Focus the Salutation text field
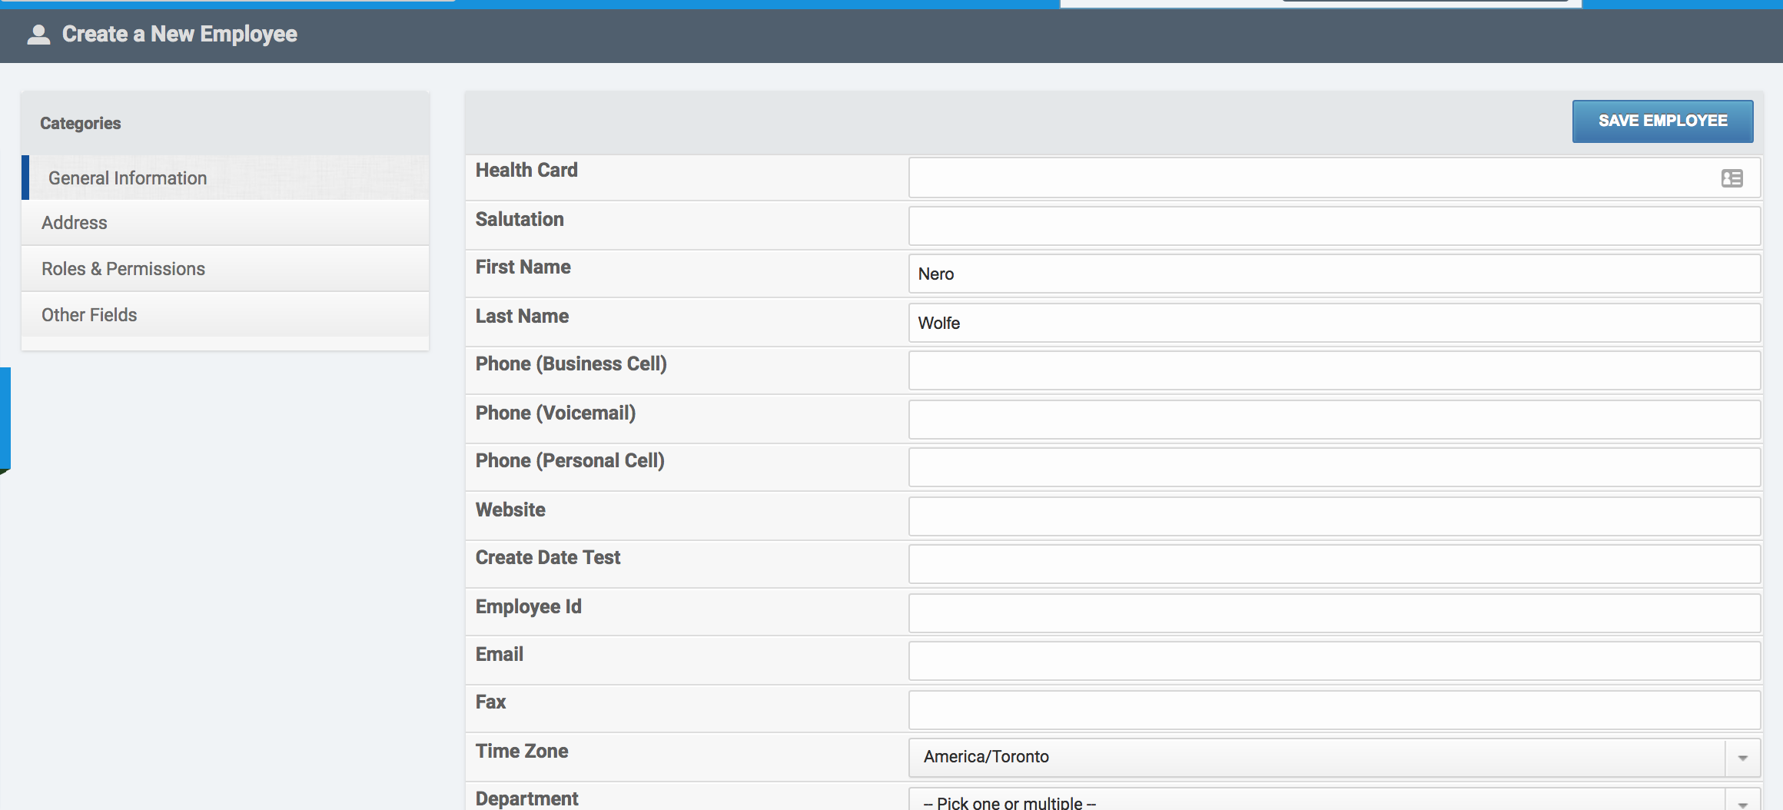Viewport: 1783px width, 810px height. pyautogui.click(x=1333, y=226)
